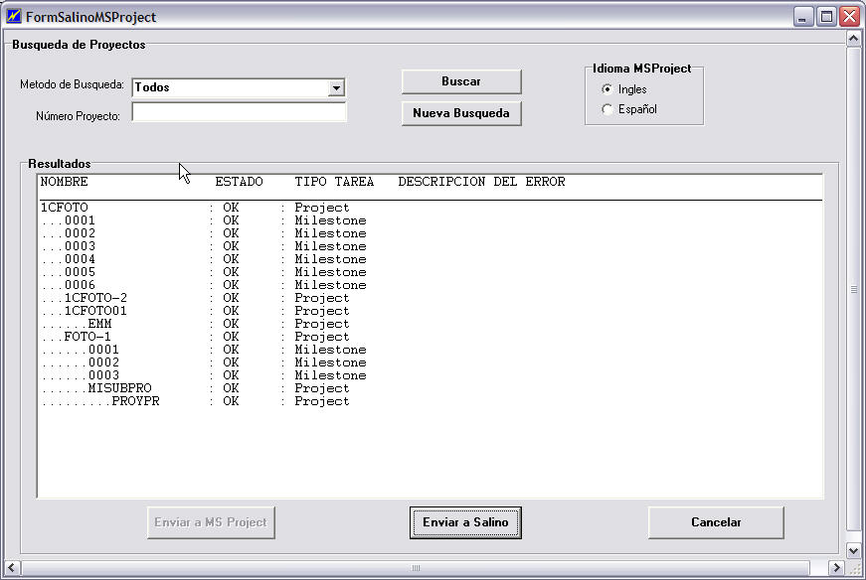This screenshot has width=866, height=580.
Task: Click the TIPO TAREA column header
Action: 334,182
